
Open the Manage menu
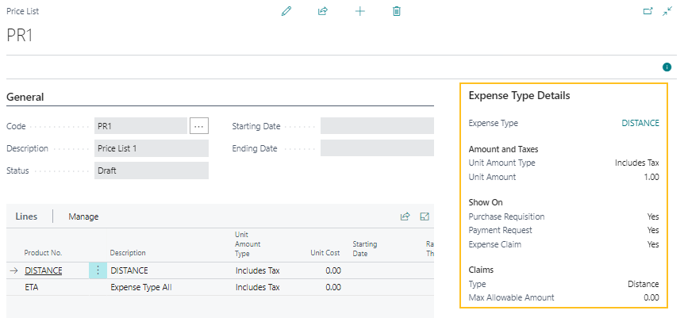click(x=83, y=216)
